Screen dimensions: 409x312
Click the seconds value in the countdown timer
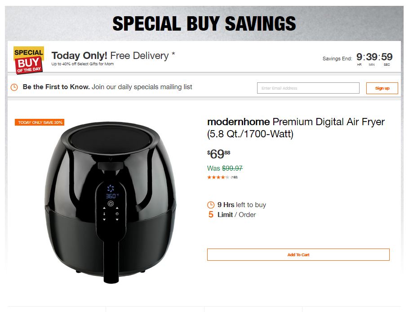(387, 57)
